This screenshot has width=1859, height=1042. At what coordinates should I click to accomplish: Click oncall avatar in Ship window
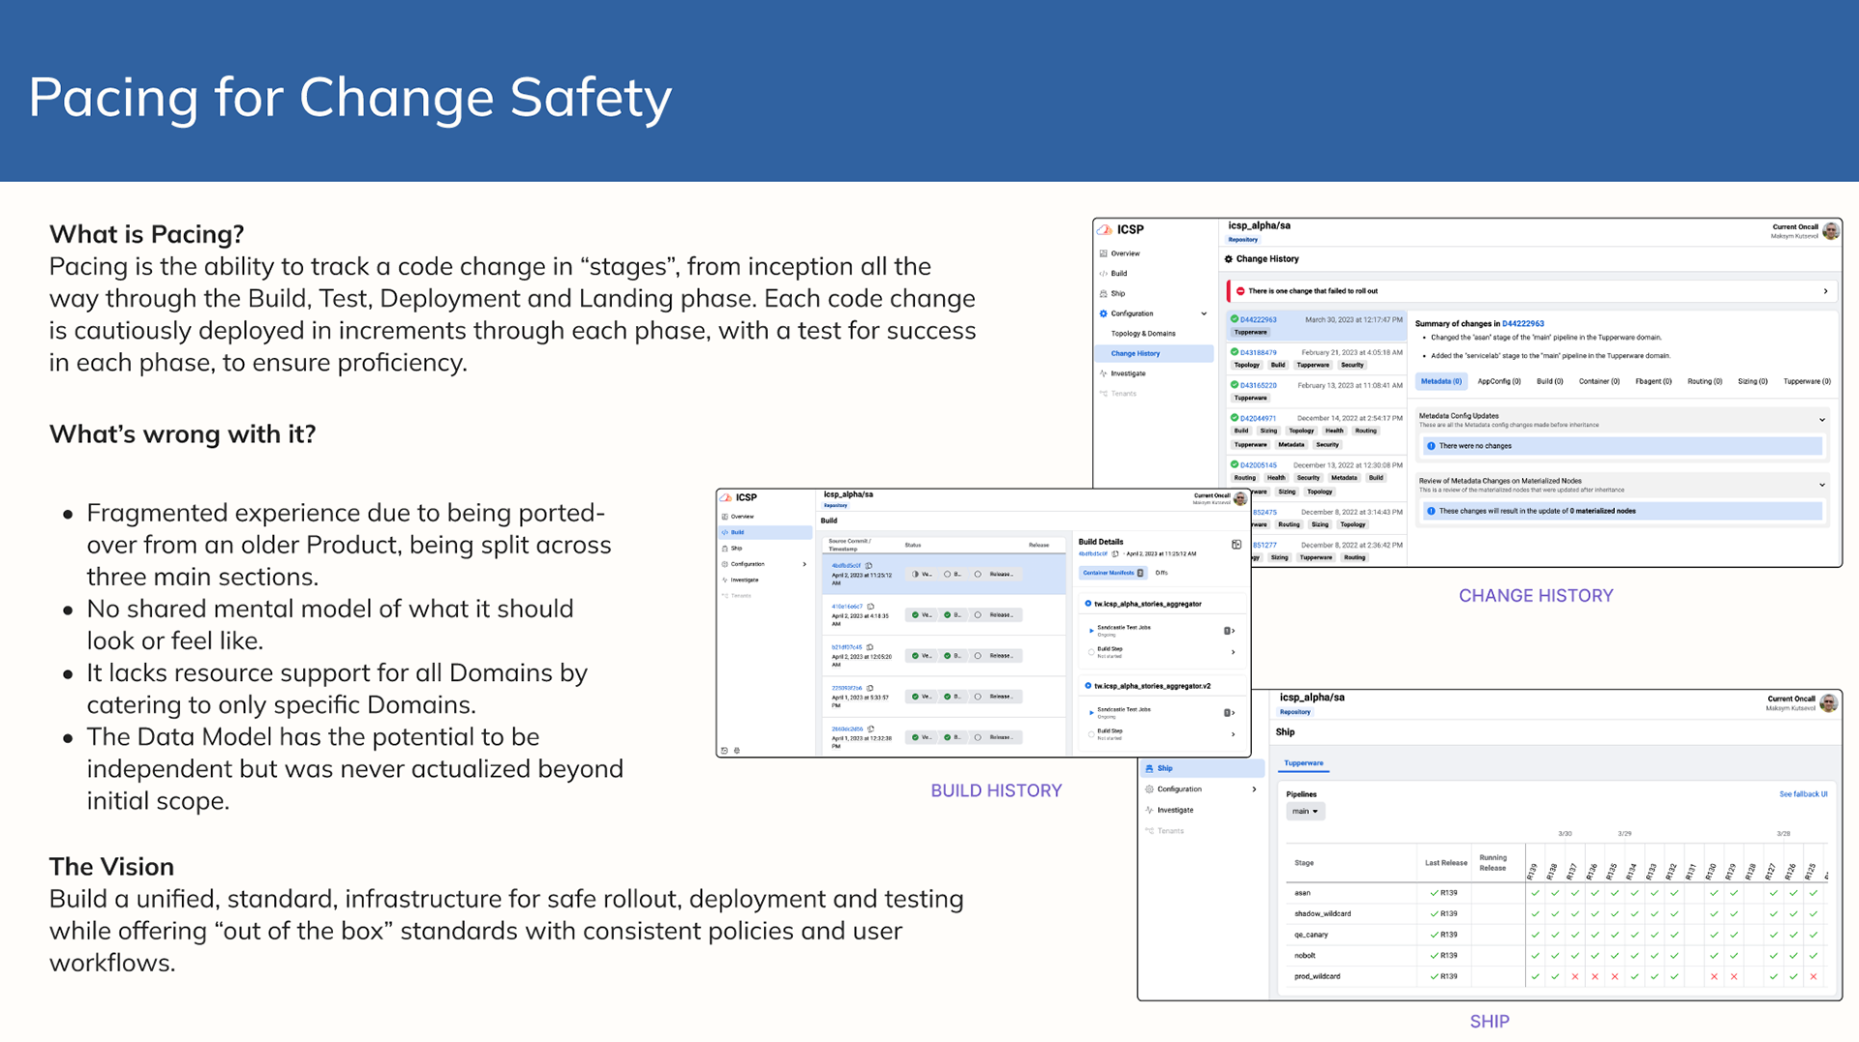coord(1828,703)
